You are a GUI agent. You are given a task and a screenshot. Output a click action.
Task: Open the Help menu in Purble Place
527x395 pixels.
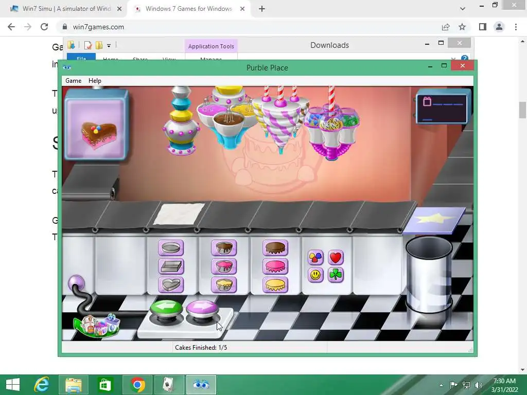pyautogui.click(x=95, y=81)
